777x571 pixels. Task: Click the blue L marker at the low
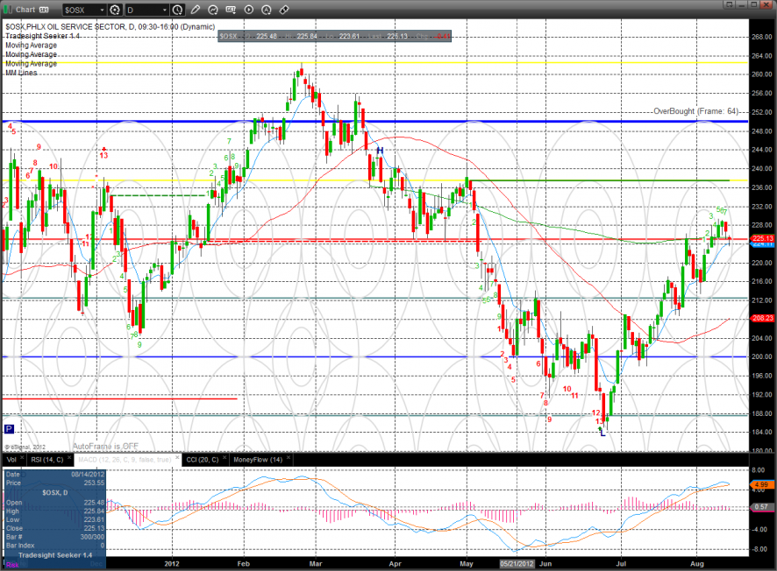(602, 434)
